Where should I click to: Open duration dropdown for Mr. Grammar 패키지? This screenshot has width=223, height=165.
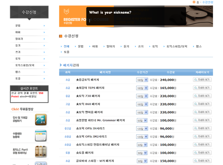[142, 121]
